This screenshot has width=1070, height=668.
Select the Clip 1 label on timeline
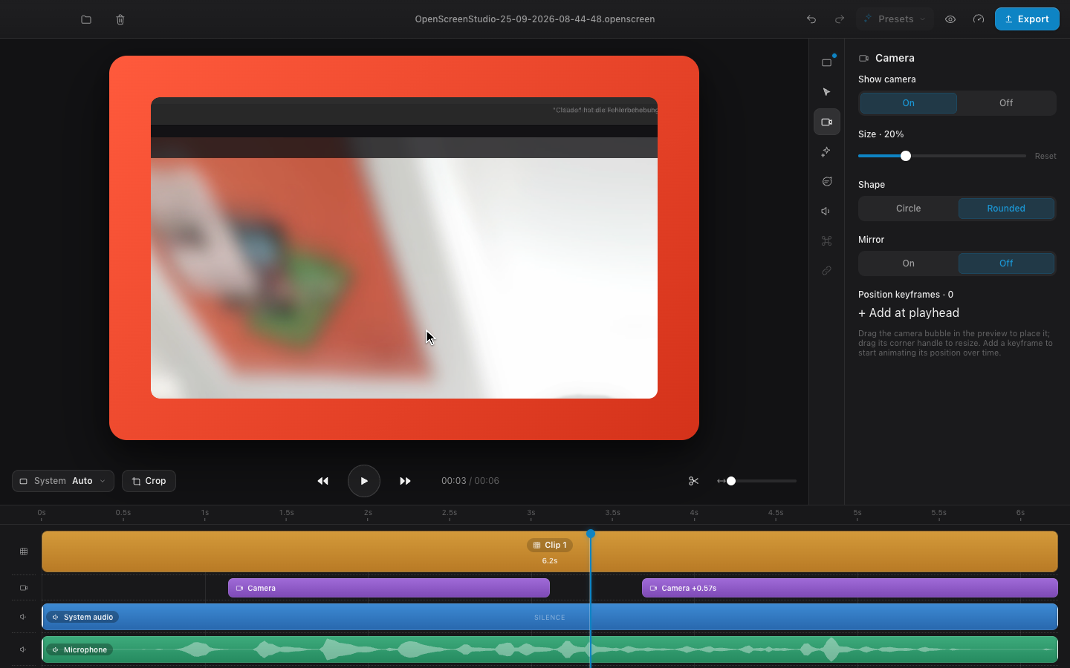click(550, 545)
